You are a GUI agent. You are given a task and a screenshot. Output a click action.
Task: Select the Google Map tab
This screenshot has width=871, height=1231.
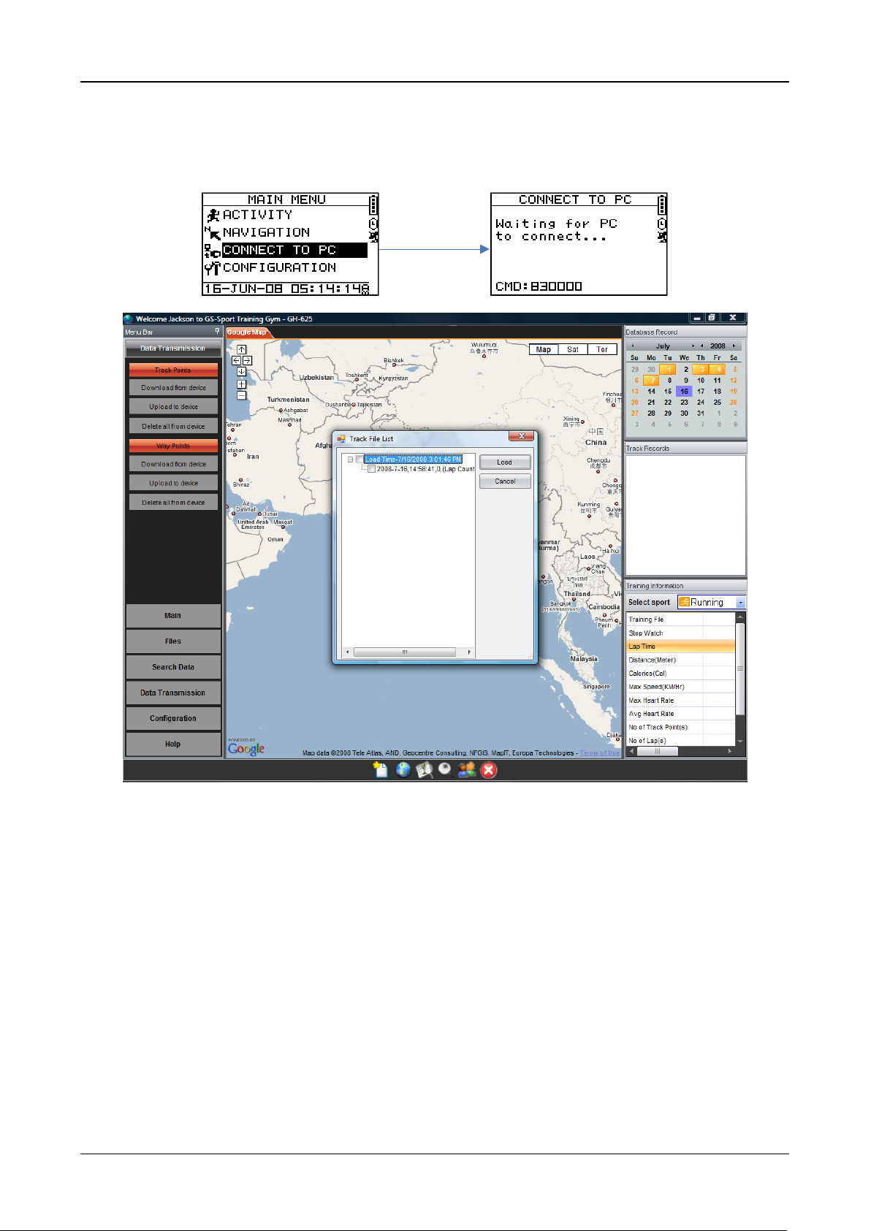(246, 332)
